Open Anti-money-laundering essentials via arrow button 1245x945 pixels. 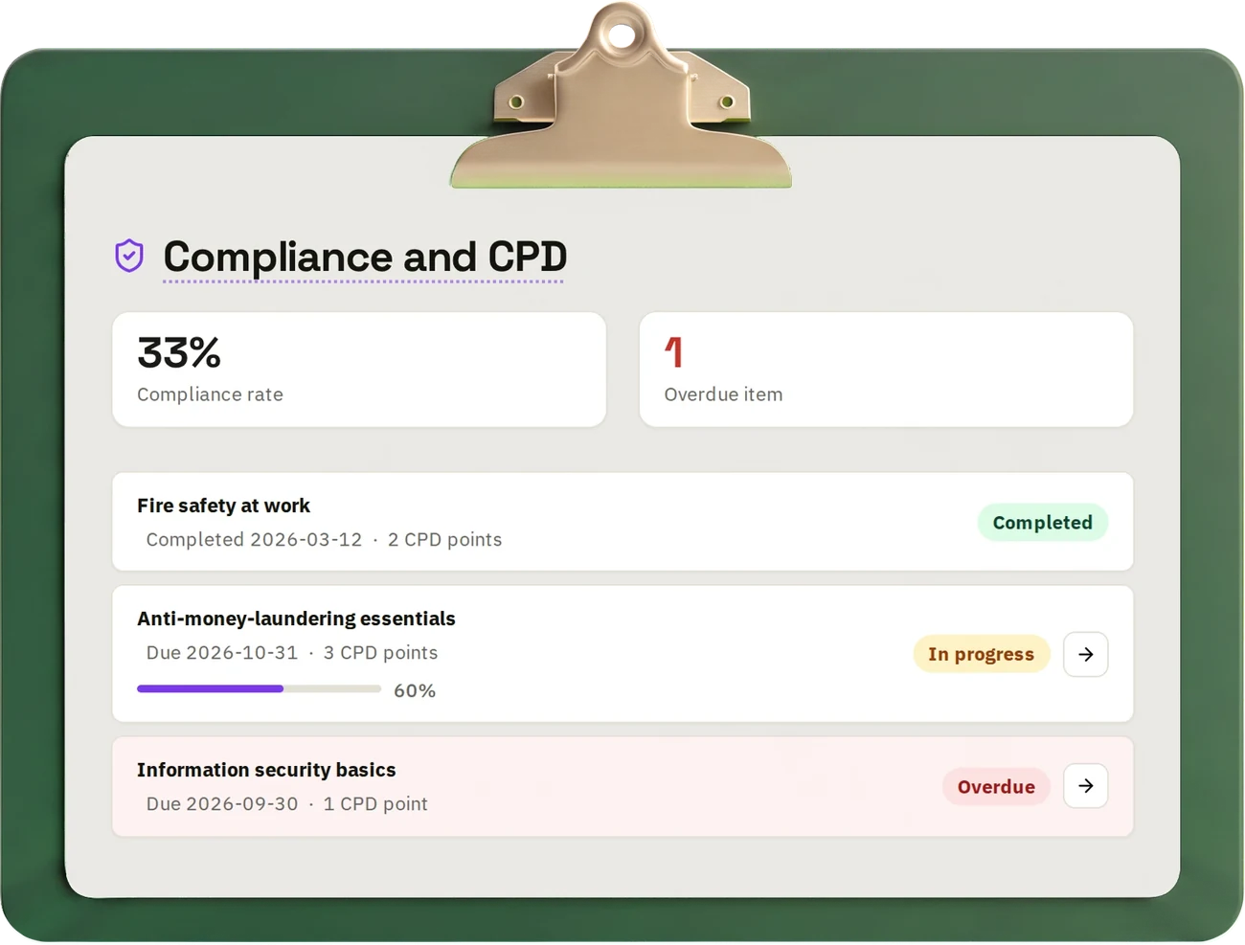point(1085,654)
